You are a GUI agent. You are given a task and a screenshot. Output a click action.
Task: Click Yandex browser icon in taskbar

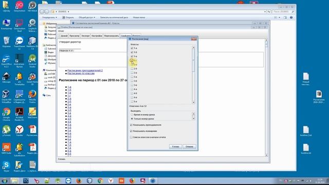tap(111, 180)
